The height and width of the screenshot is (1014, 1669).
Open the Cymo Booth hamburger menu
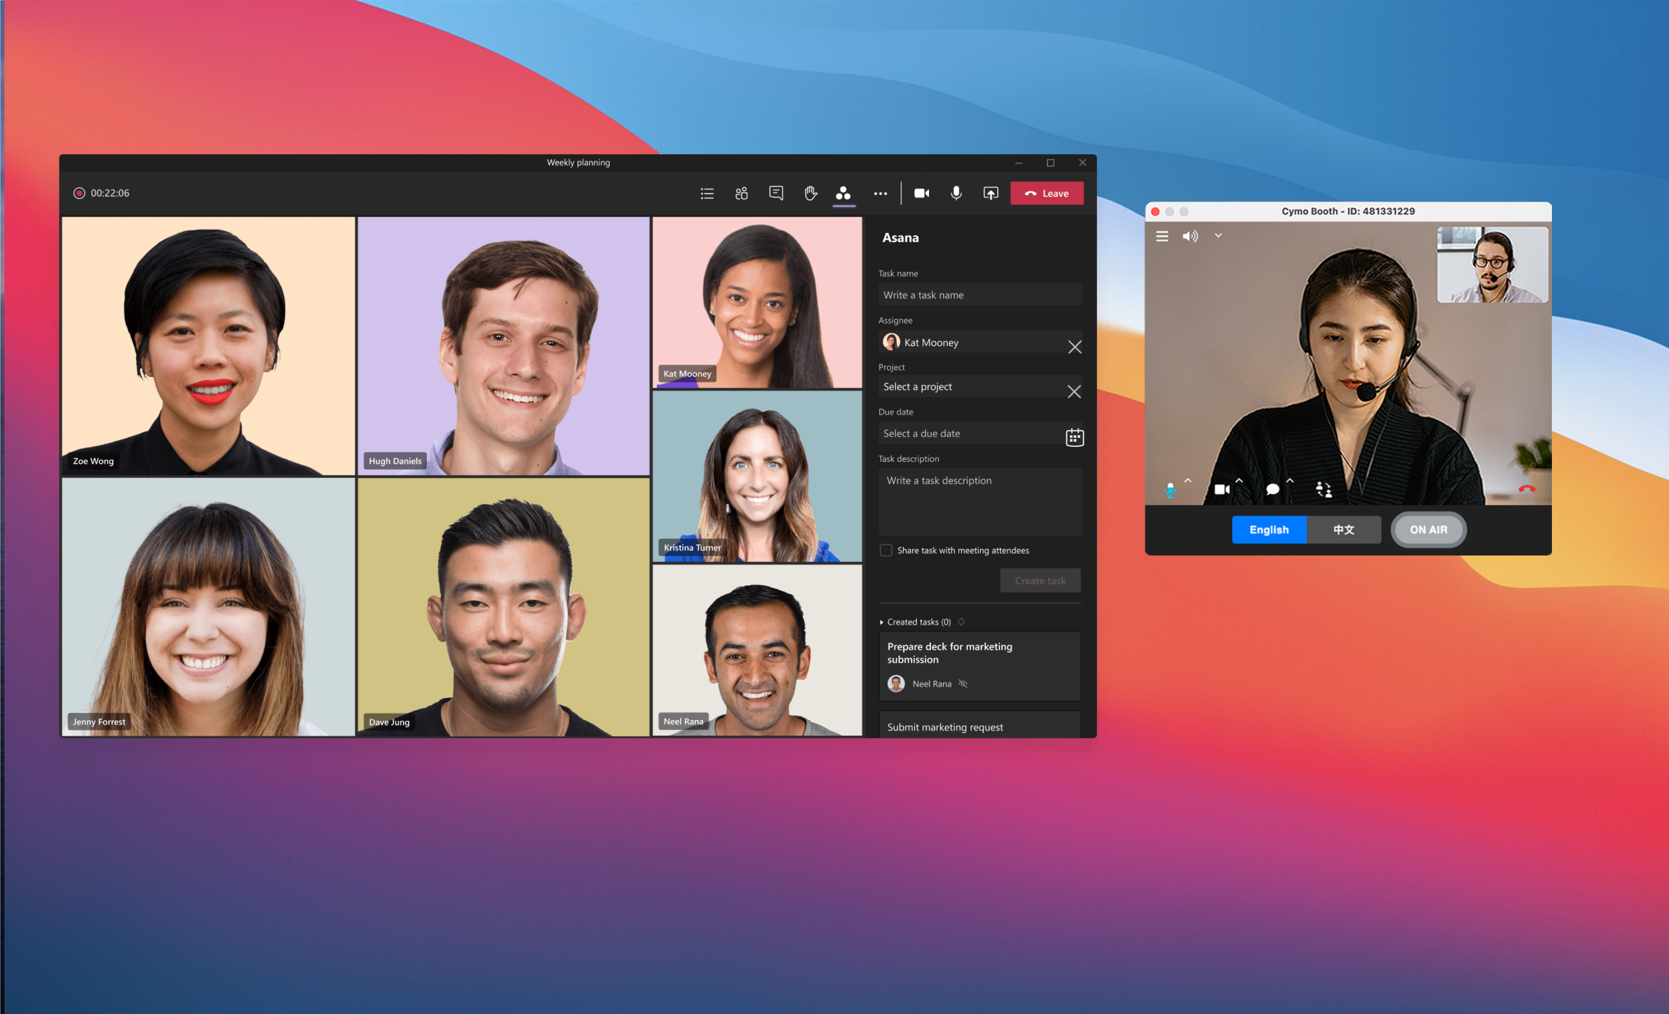click(x=1162, y=236)
